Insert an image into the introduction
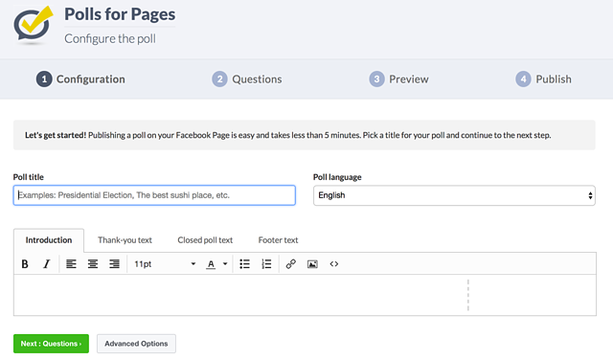The width and height of the screenshot is (613, 360). pyautogui.click(x=312, y=264)
